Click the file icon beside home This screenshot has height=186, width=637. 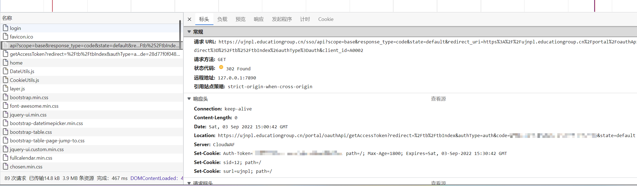[6, 63]
